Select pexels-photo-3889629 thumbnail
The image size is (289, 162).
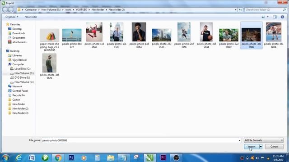(x=49, y=63)
